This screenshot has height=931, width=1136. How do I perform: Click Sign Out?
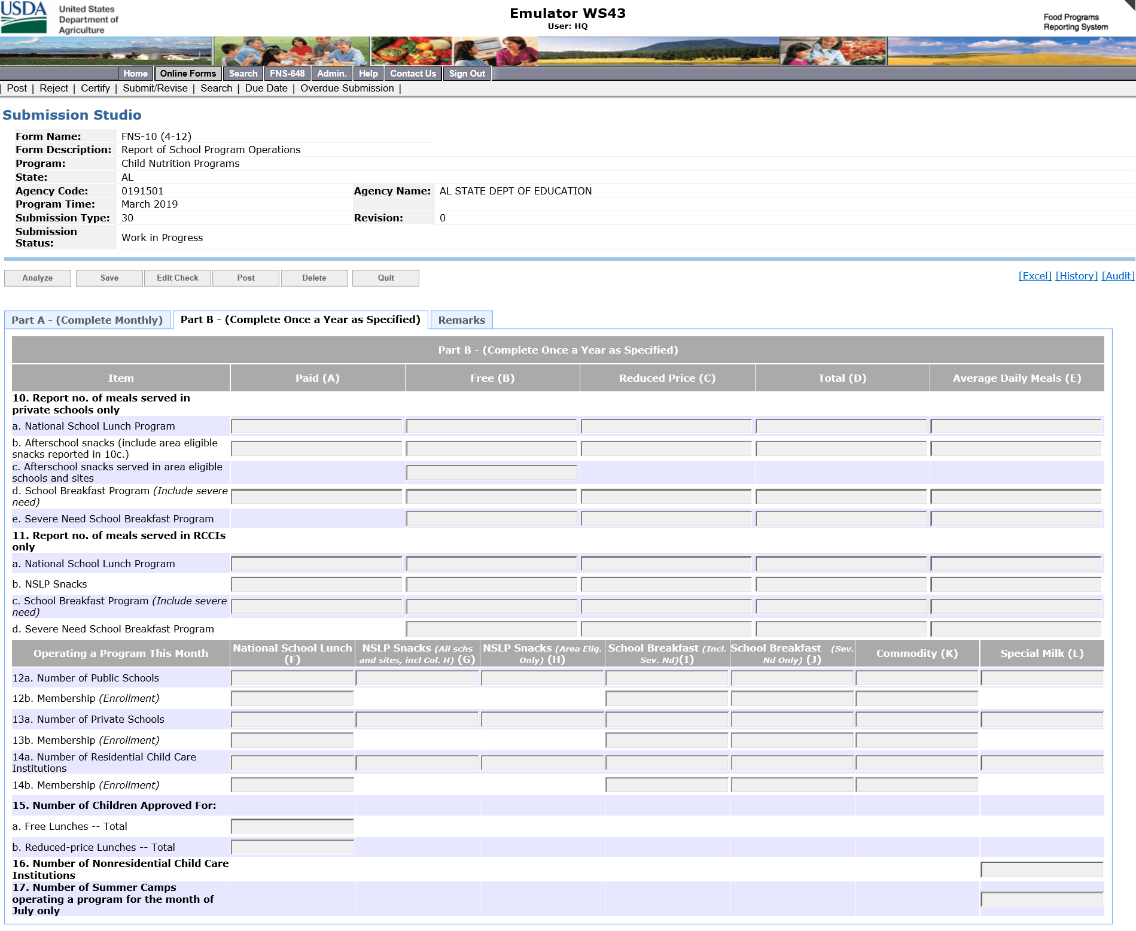(467, 74)
